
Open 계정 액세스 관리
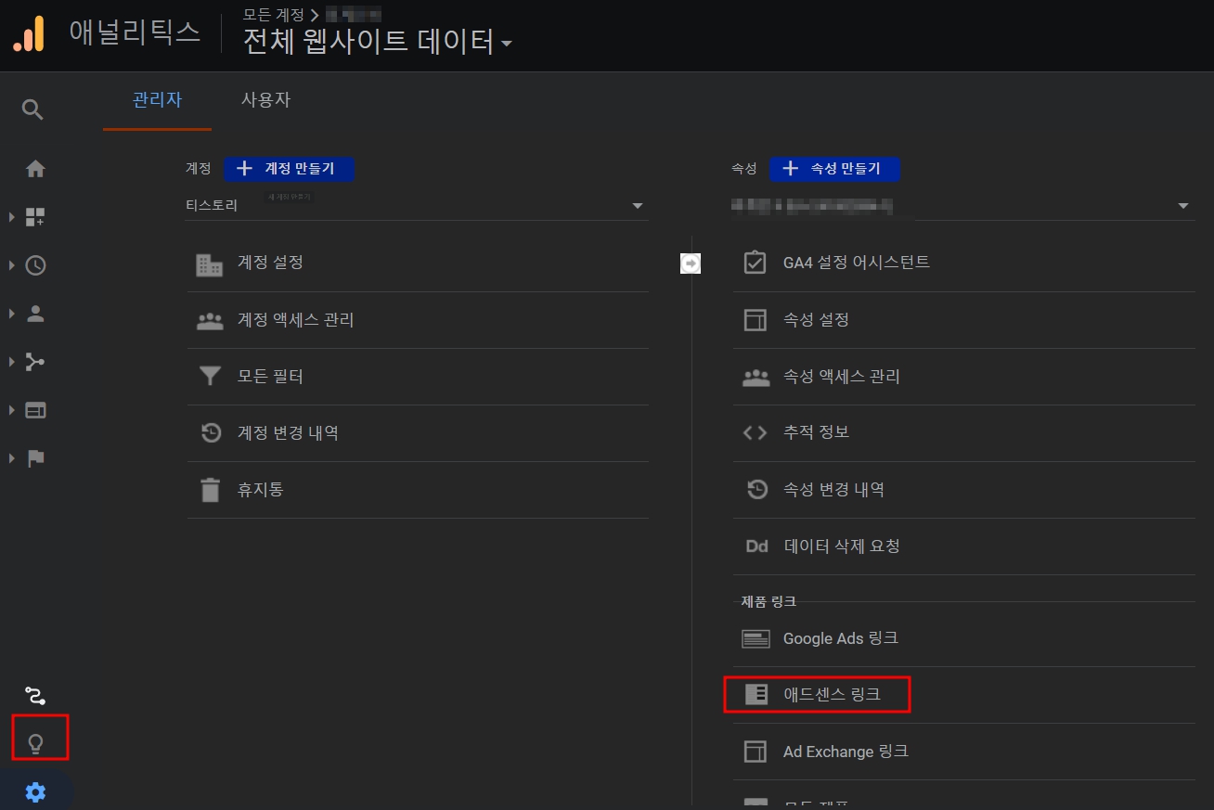(x=418, y=320)
